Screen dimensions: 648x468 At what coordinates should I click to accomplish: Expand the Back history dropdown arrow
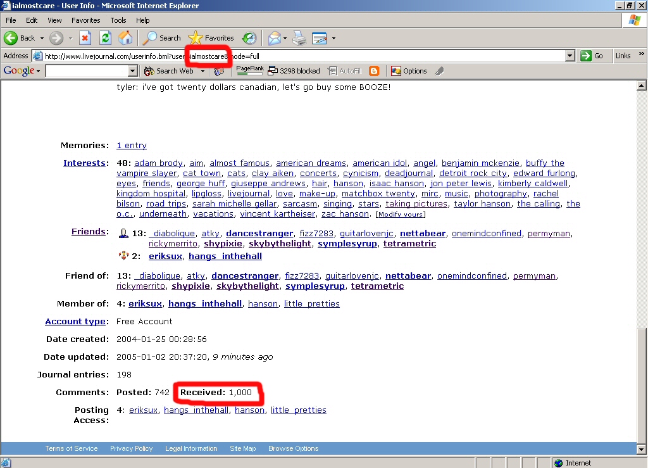coord(42,38)
